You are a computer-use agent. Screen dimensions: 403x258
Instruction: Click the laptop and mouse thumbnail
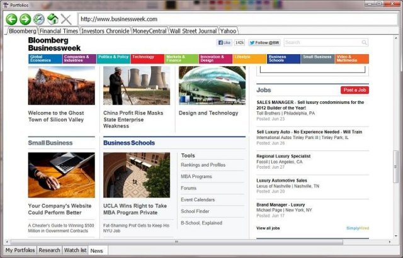tap(62, 175)
